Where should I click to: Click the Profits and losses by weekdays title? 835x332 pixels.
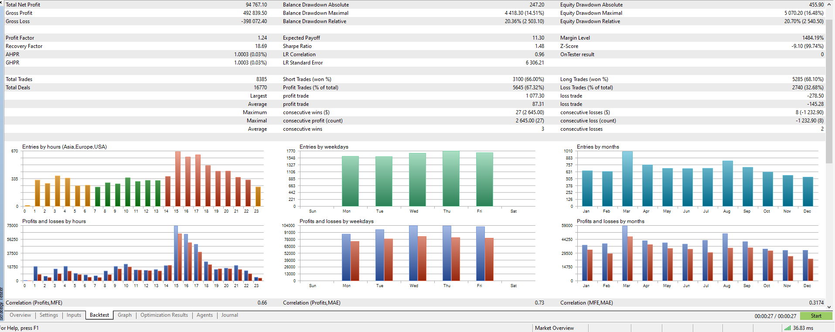337,221
